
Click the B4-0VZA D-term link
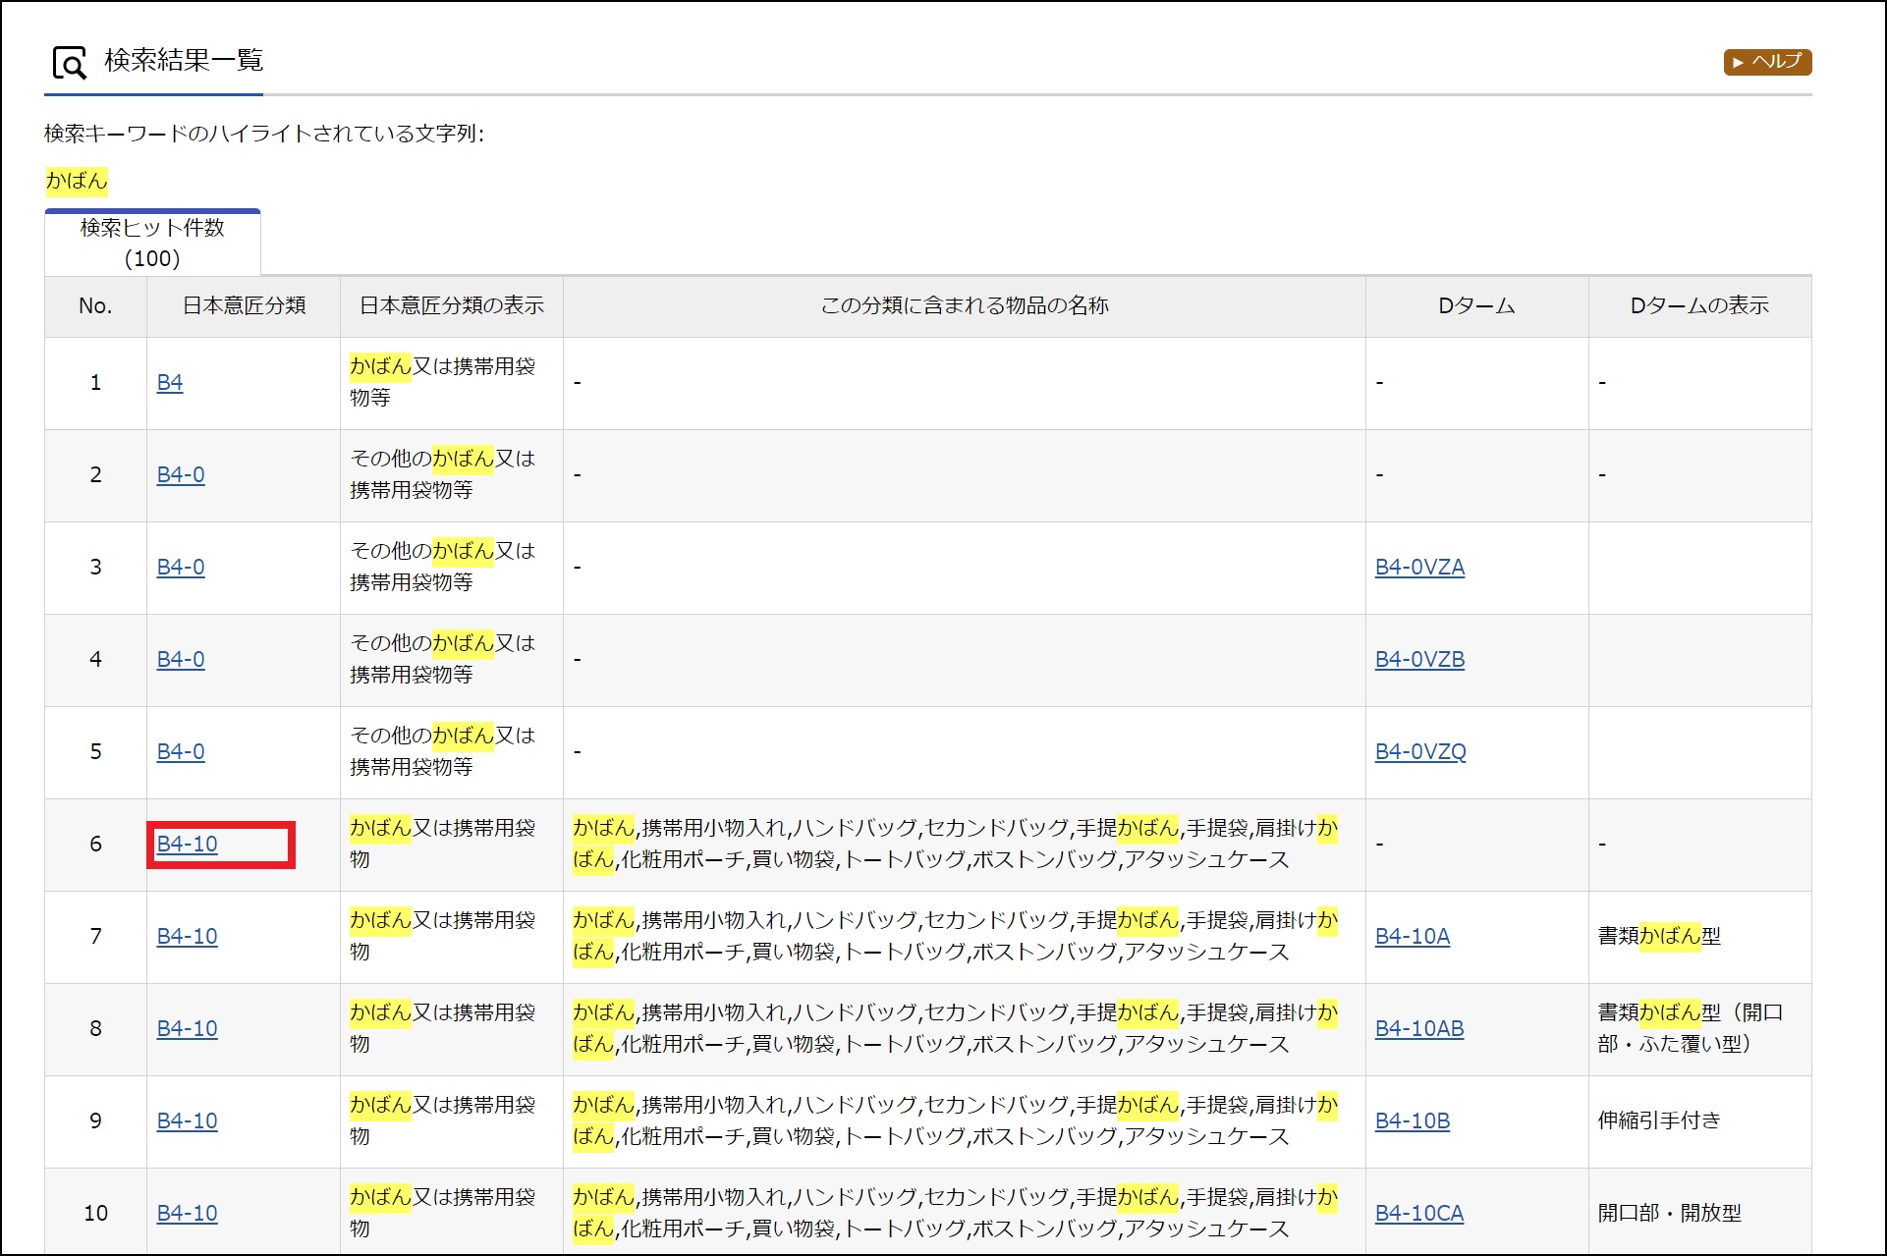tap(1418, 568)
